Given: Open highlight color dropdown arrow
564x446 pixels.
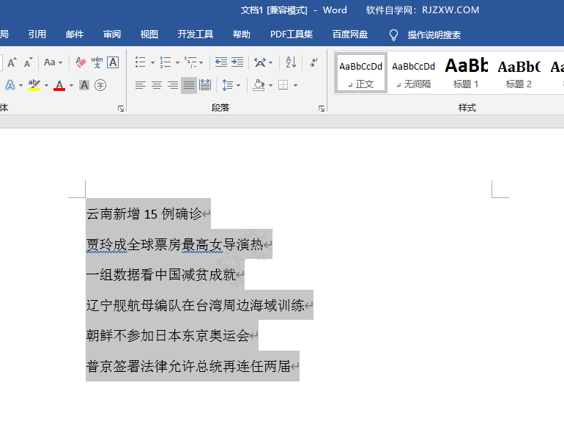Looking at the screenshot, I should pyautogui.click(x=46, y=85).
